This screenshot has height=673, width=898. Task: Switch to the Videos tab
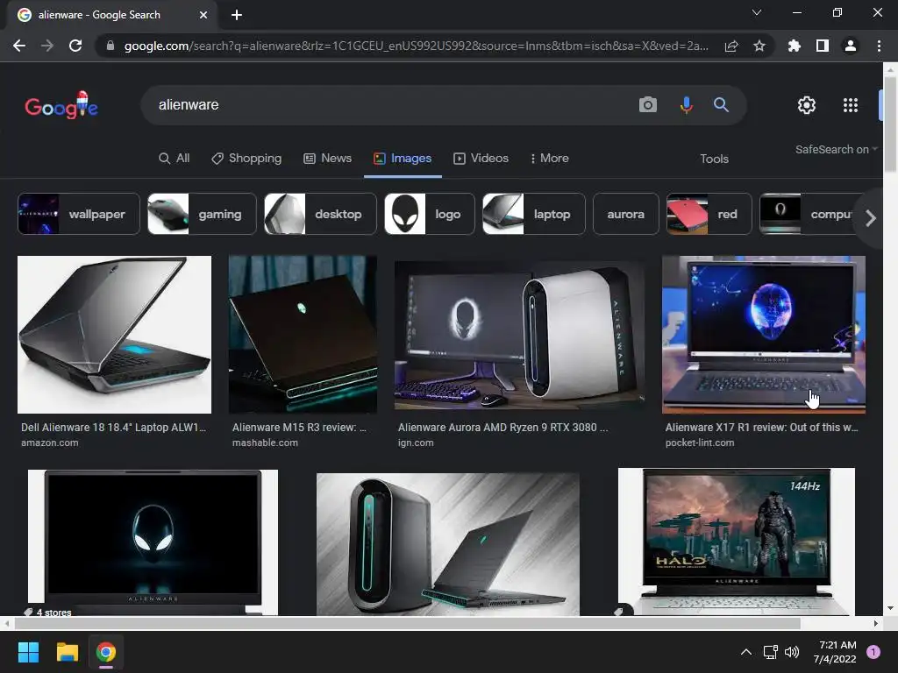coord(481,158)
